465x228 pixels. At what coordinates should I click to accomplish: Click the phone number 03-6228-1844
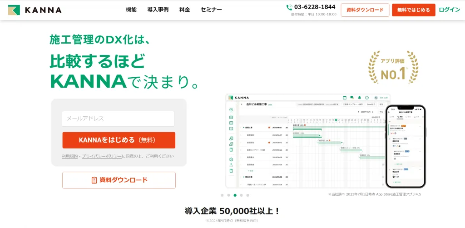(315, 7)
